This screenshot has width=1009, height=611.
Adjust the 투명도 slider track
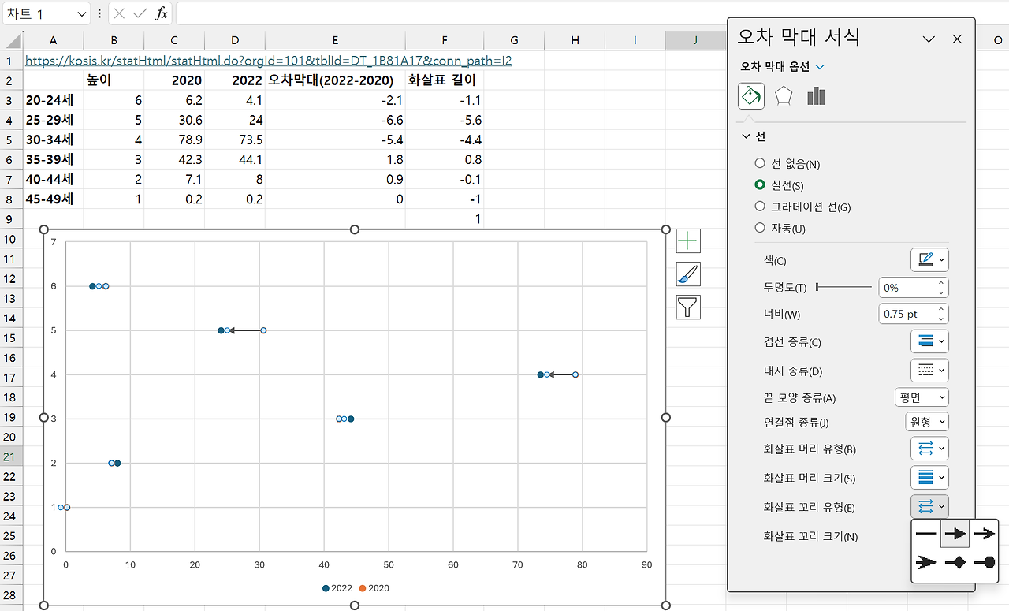pyautogui.click(x=843, y=288)
